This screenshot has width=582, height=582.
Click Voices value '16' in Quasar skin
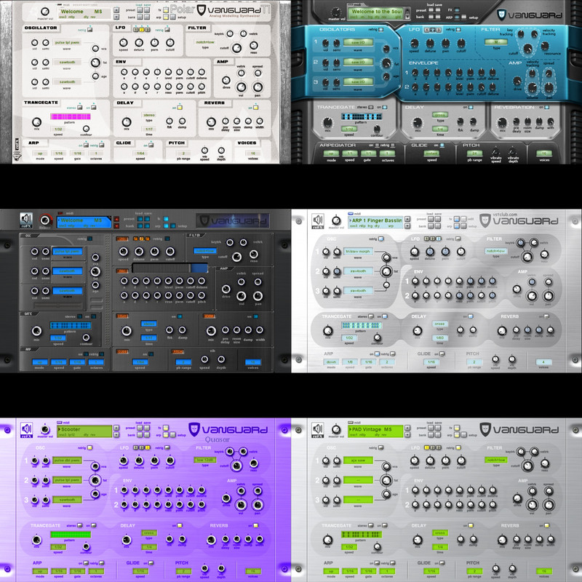click(x=253, y=571)
